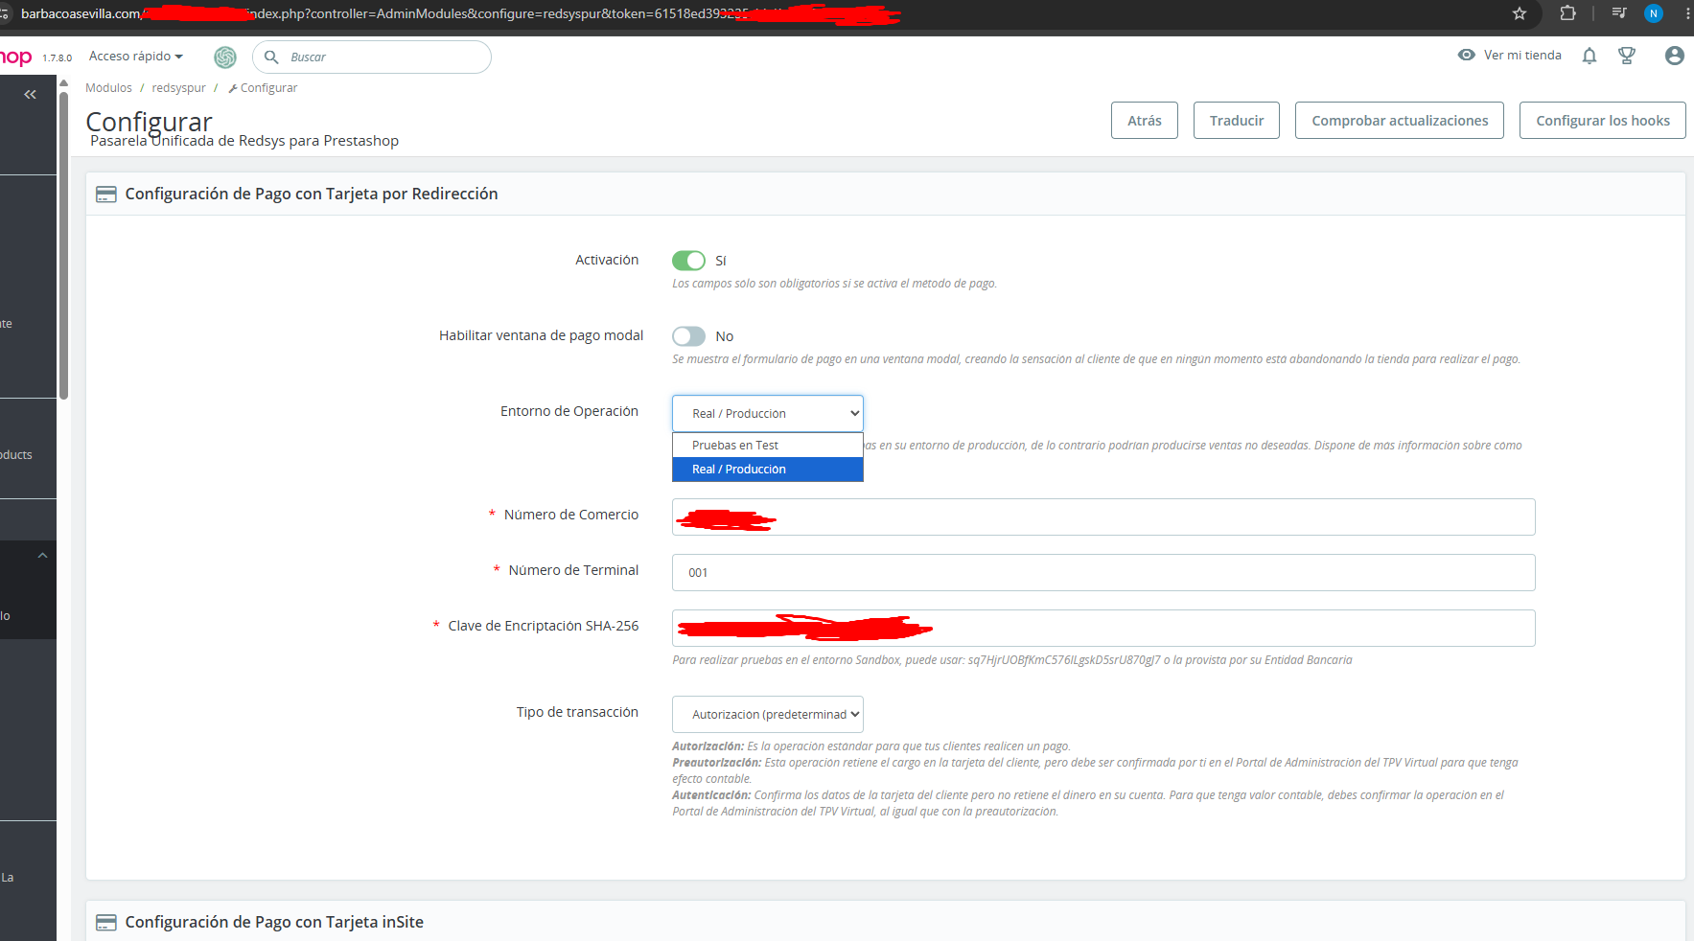Click Comprobar actualizaciones
Viewport: 1694px width, 941px height.
point(1400,121)
